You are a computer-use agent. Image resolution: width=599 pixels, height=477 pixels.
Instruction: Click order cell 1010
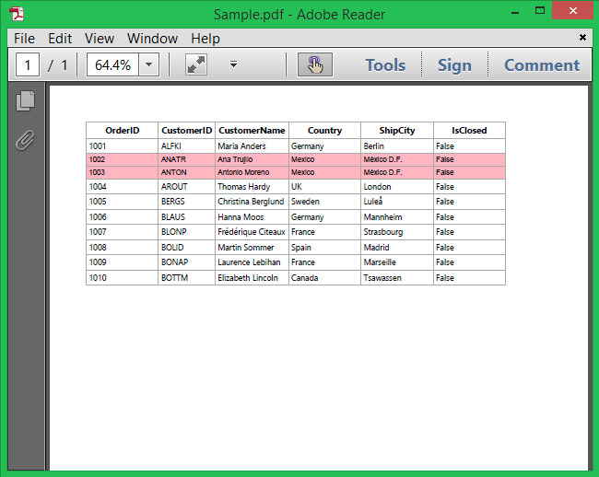(123, 278)
